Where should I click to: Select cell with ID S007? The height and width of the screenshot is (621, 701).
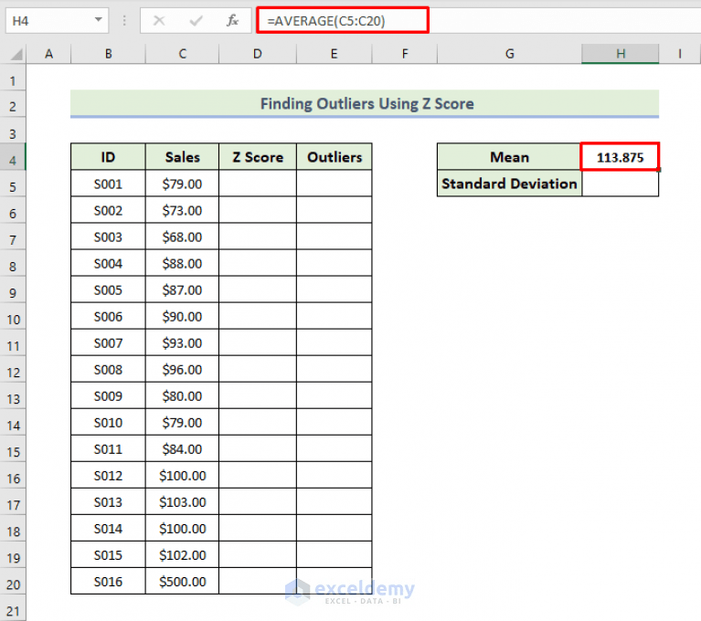pos(108,342)
